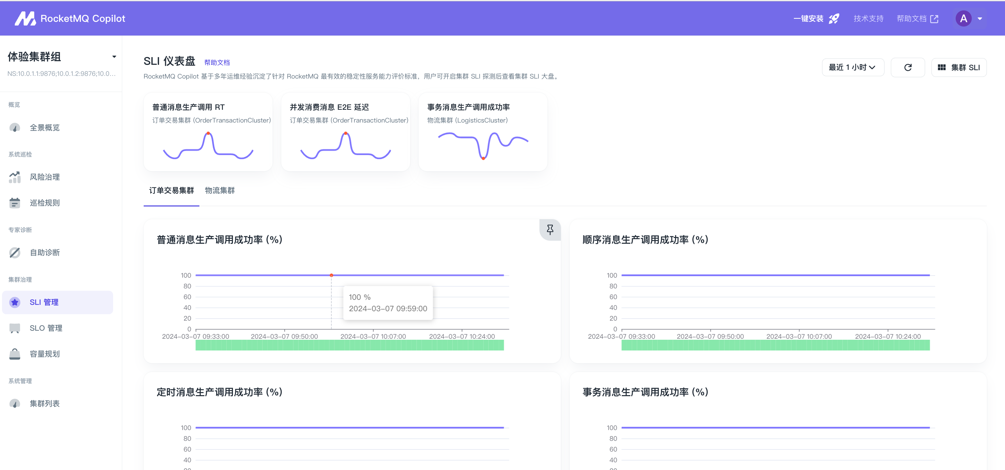This screenshot has height=470, width=1005.
Task: Click the RocketMQ Copilot logo icon
Action: pos(25,18)
